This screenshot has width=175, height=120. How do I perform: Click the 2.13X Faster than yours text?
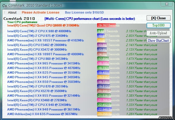[142, 49]
